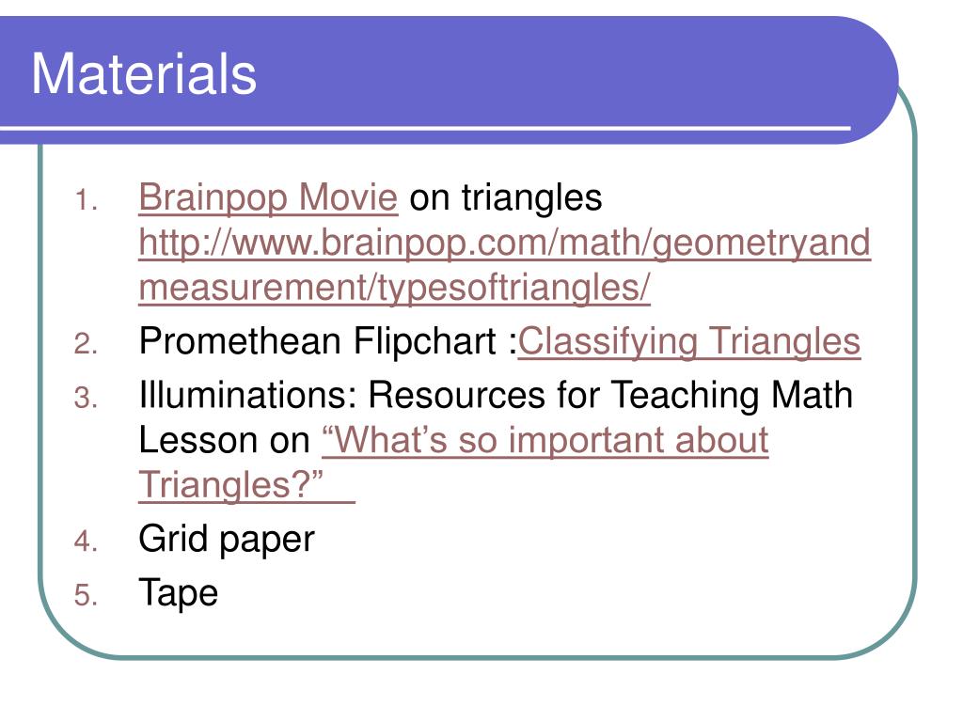Click the "Lesson on" text

tap(225, 440)
